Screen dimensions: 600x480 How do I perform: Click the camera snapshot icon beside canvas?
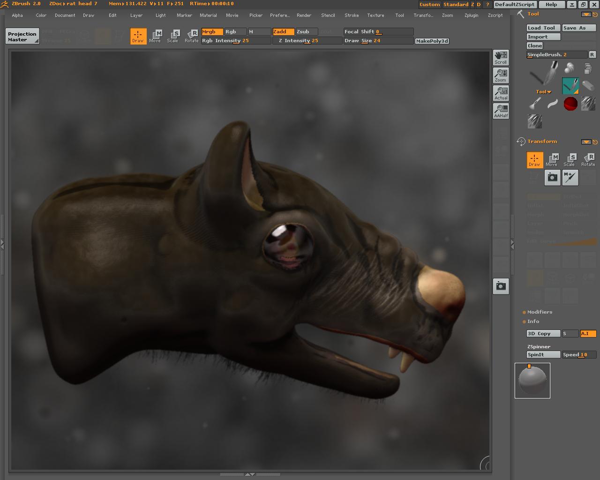coord(501,286)
